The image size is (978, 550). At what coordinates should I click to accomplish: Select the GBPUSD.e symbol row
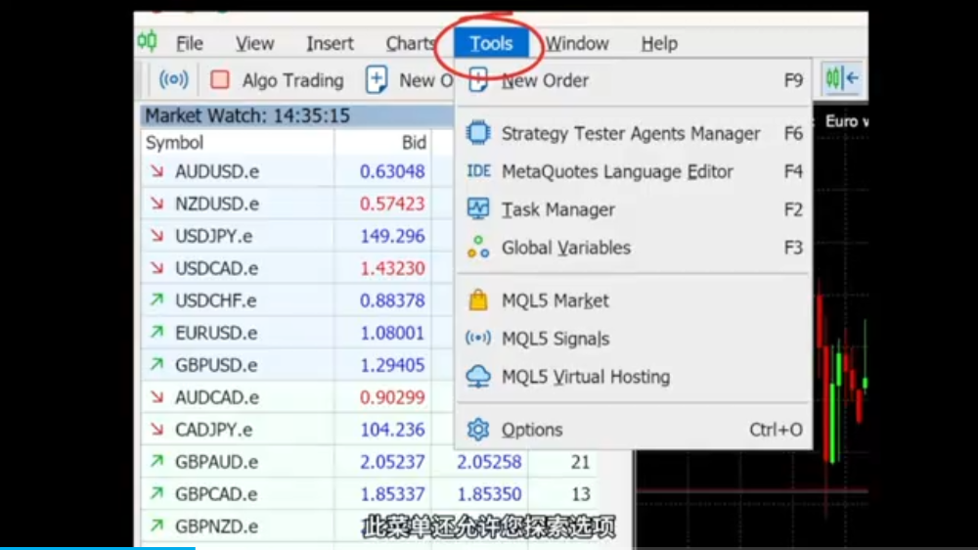click(x=297, y=365)
